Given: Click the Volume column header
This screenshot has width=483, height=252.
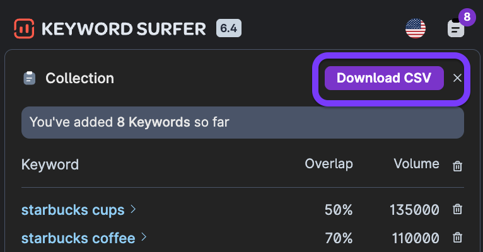Looking at the screenshot, I should coord(416,164).
